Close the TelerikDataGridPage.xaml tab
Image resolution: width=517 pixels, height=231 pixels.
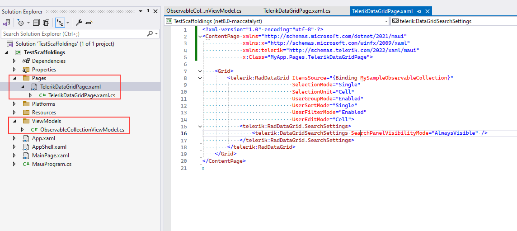[x=428, y=11]
